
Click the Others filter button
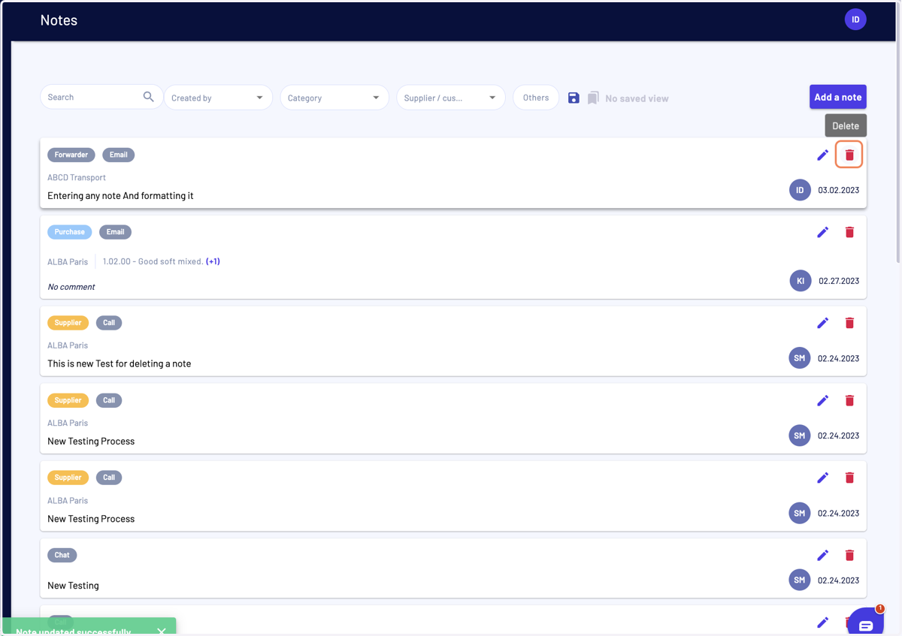point(536,98)
